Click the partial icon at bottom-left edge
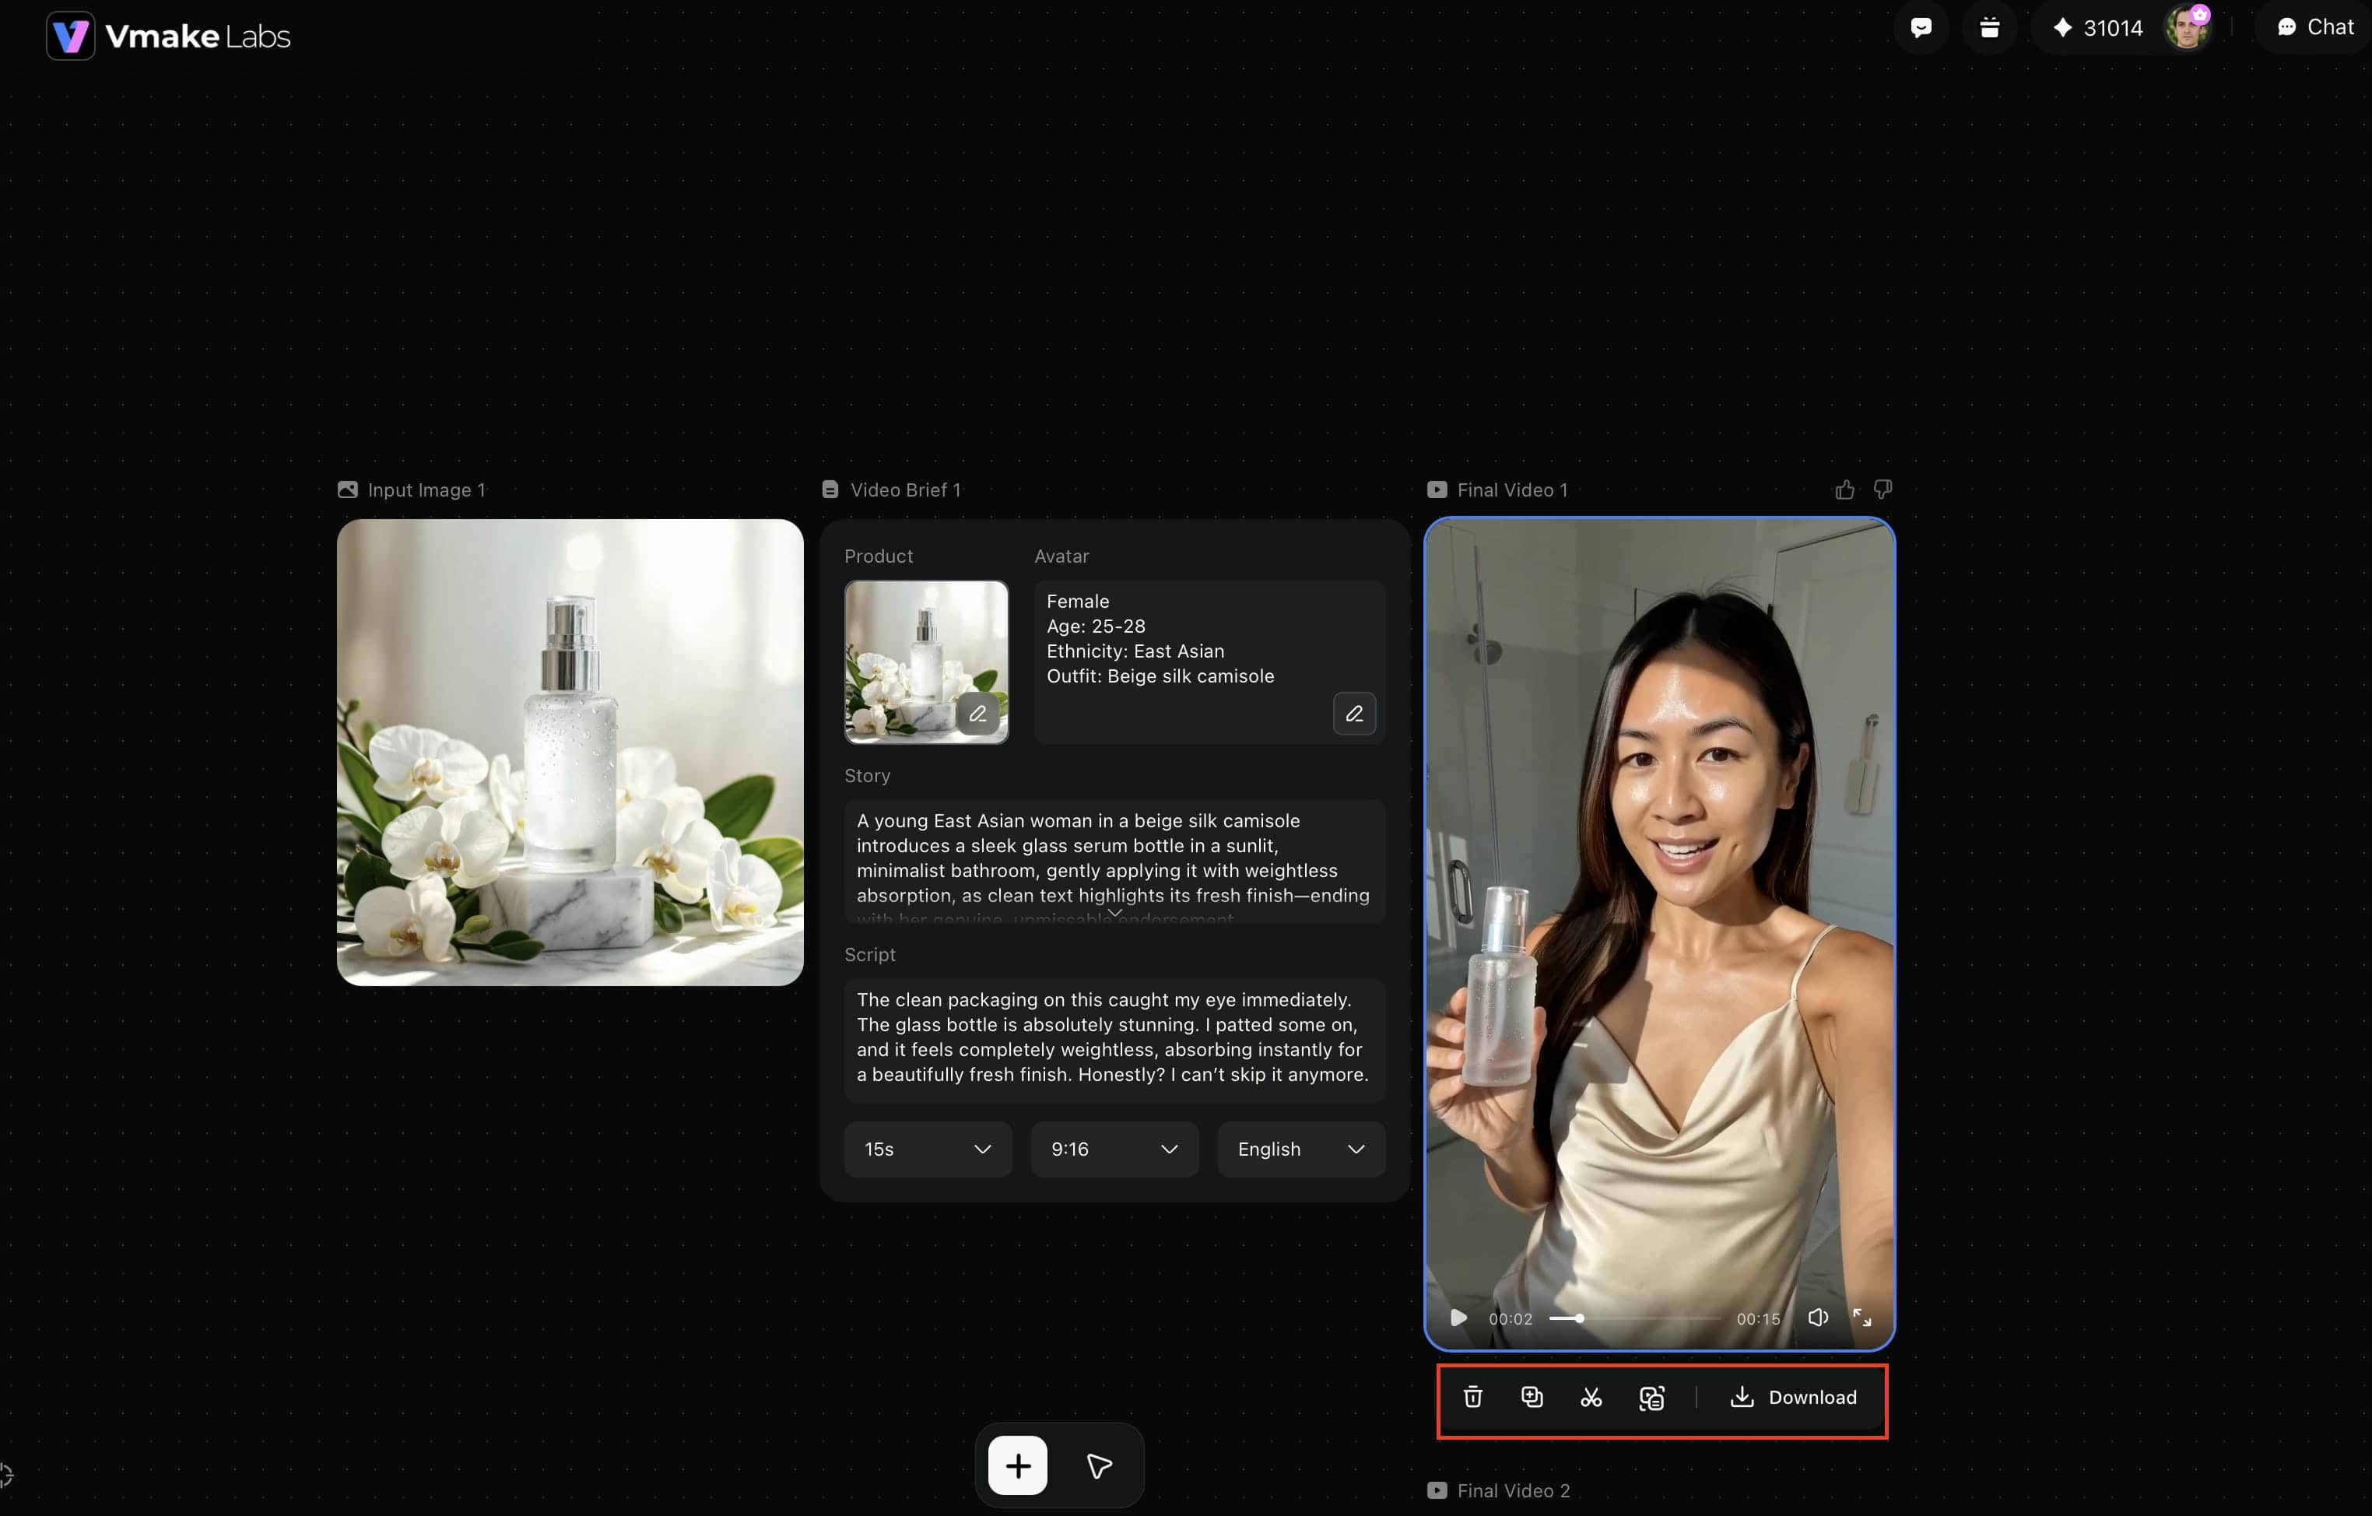This screenshot has width=2372, height=1516. click(x=6, y=1476)
